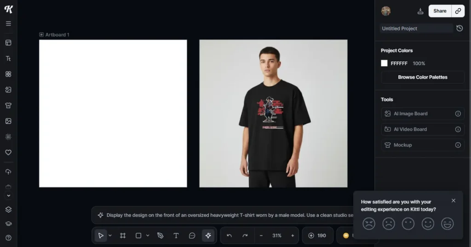Select the white FFFFFF color swatch
This screenshot has height=247, width=471.
point(384,63)
